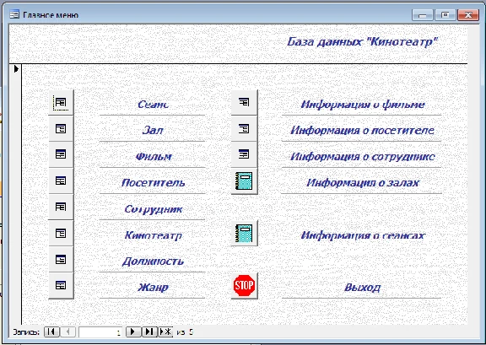Screen dimensions: 486x345
Task: Click the Сотрудник label
Action: click(x=153, y=209)
